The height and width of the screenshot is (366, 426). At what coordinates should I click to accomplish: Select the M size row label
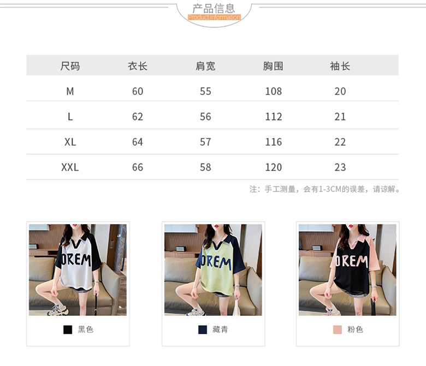pos(70,92)
